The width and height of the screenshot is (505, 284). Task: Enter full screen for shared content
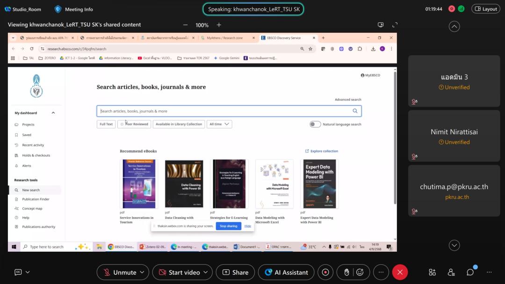(x=395, y=25)
